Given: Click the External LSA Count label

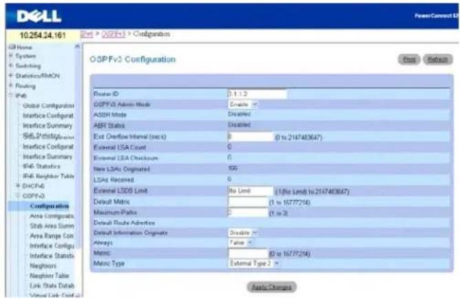Looking at the screenshot, I should 120,147.
